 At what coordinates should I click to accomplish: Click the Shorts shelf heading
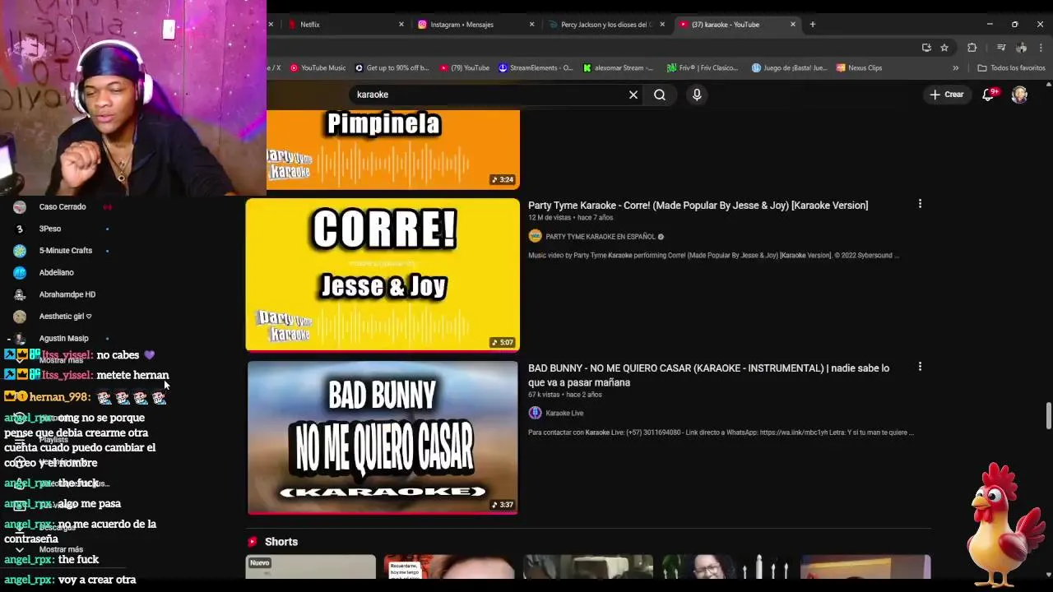pos(281,542)
